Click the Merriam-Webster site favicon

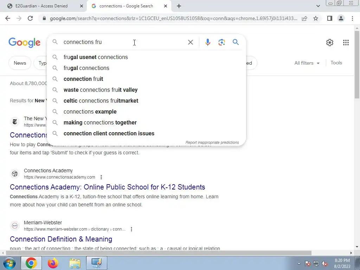[15, 226]
